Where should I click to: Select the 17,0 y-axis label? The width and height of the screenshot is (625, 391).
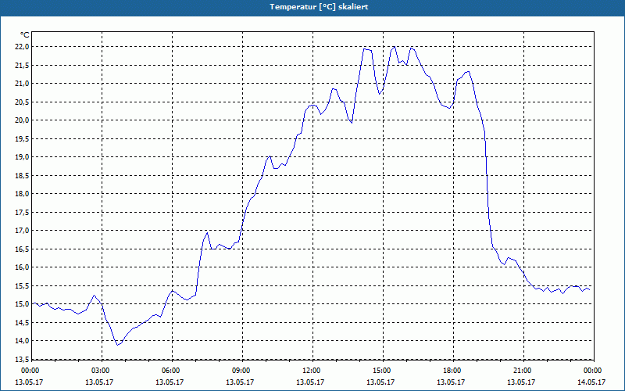coord(23,230)
